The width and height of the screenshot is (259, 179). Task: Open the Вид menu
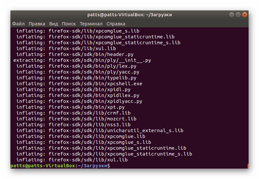[53, 24]
